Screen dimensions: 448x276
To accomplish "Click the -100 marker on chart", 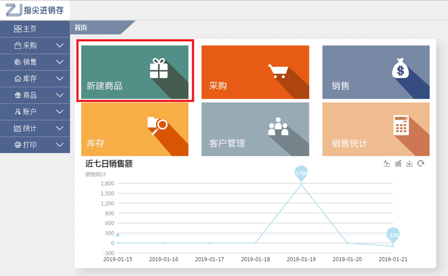I will point(393,235).
